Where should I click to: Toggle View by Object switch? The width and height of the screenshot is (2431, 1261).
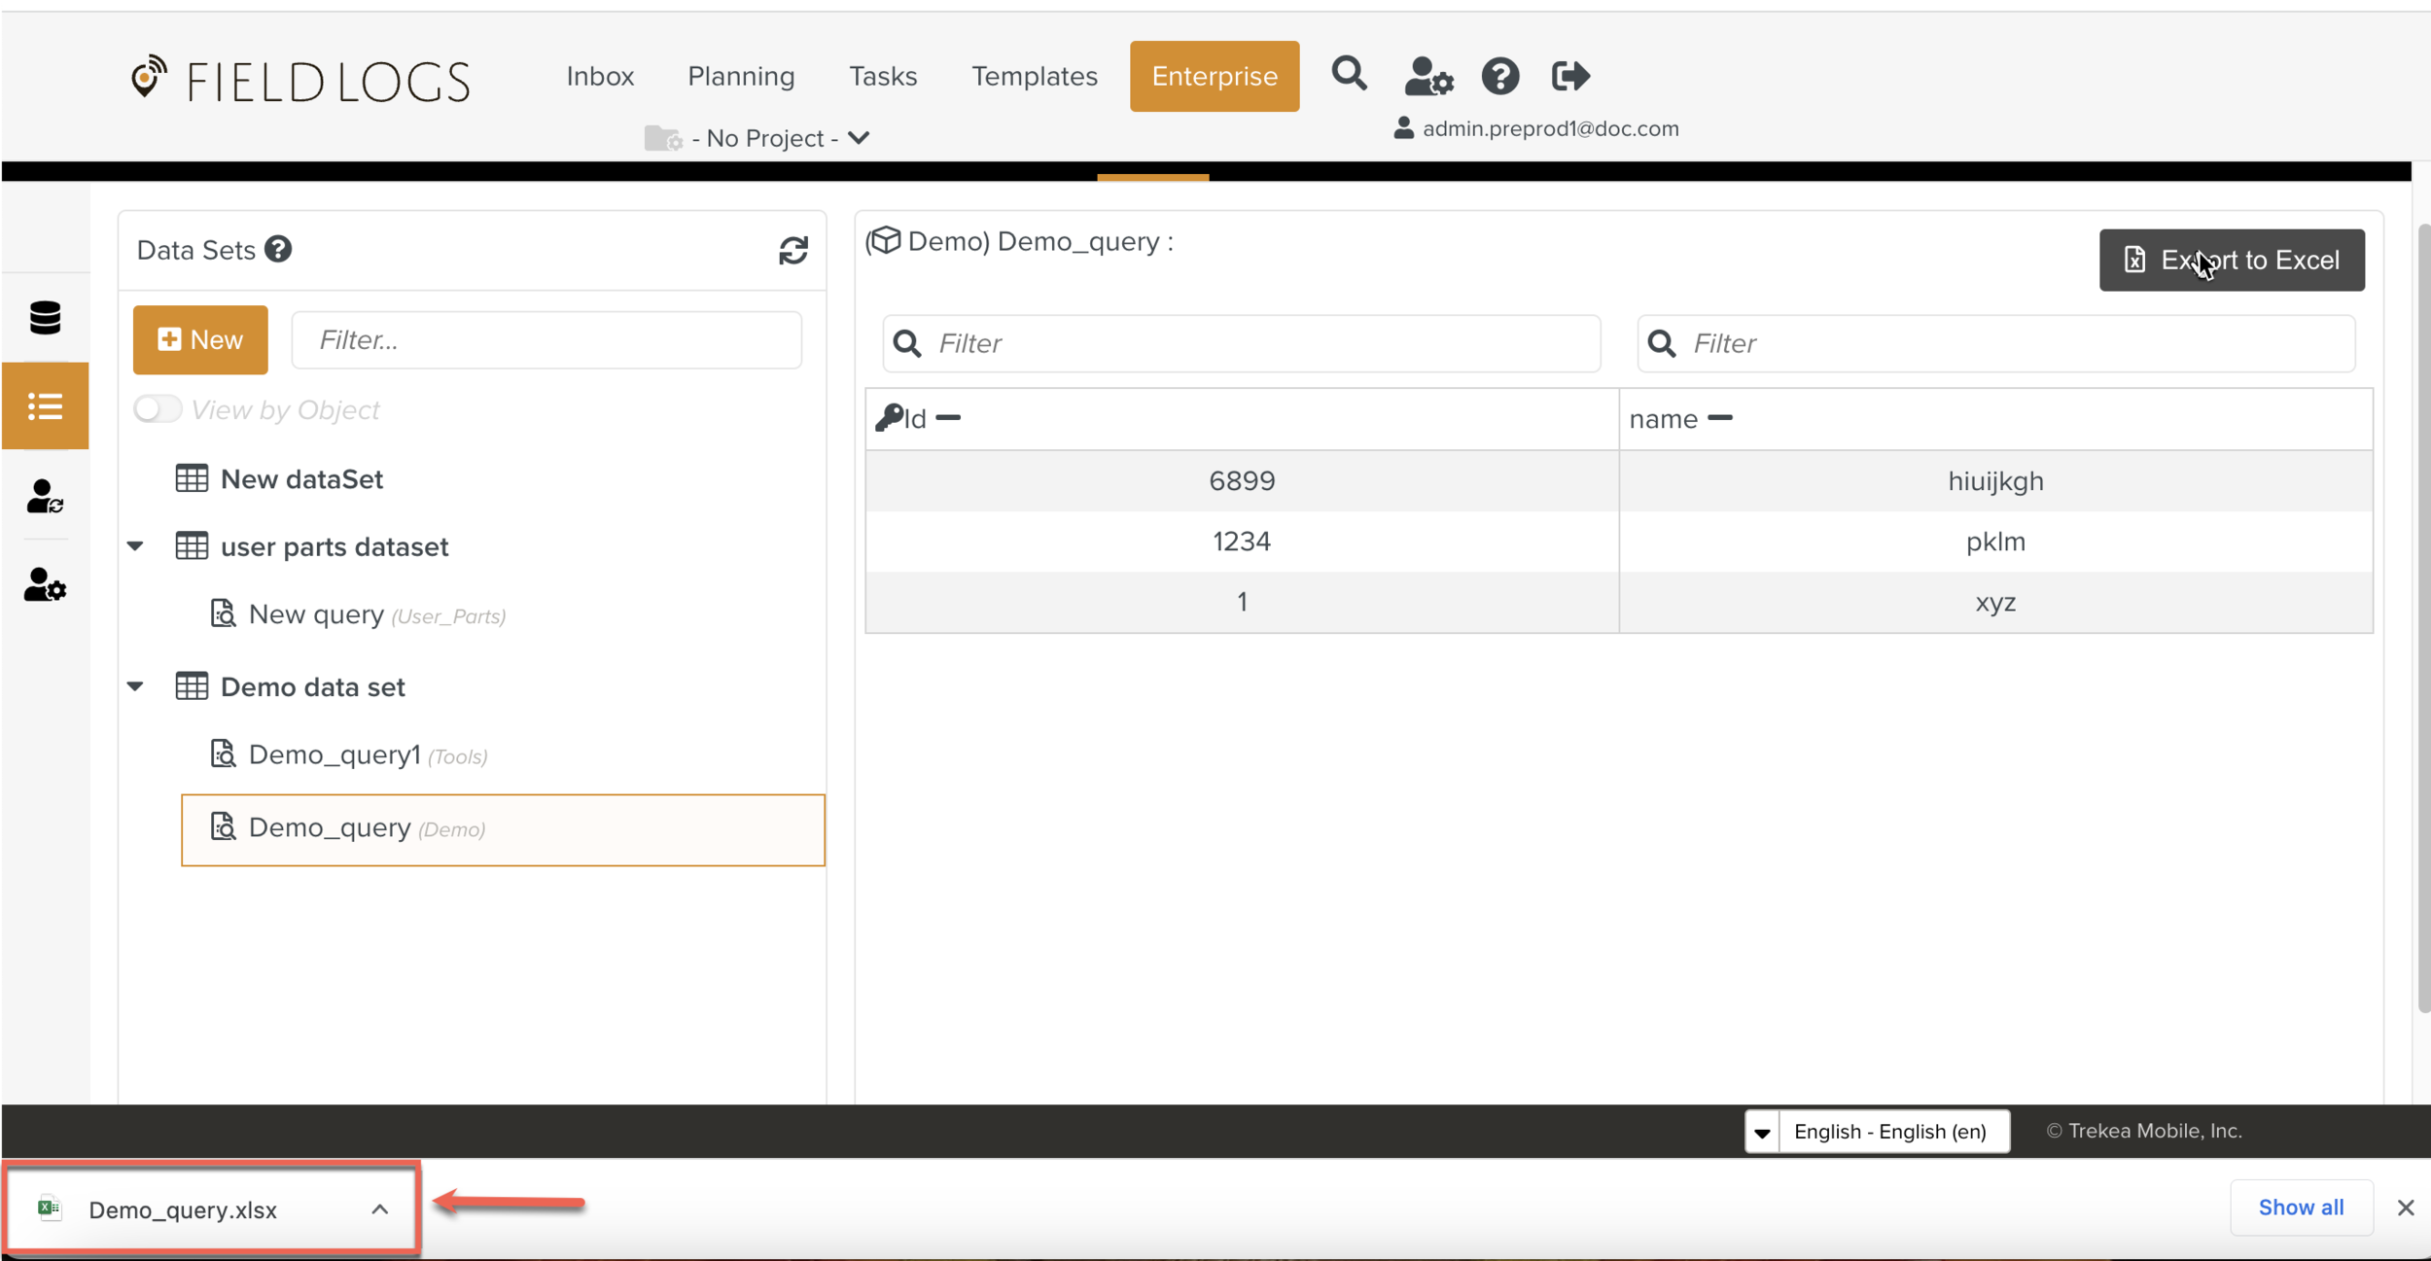pyautogui.click(x=158, y=409)
